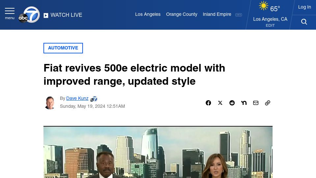View 65° temperature details
Screen dimensions: 316x178
click(x=275, y=9)
